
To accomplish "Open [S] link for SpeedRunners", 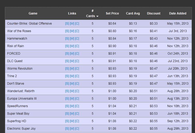I will point(67,106).
